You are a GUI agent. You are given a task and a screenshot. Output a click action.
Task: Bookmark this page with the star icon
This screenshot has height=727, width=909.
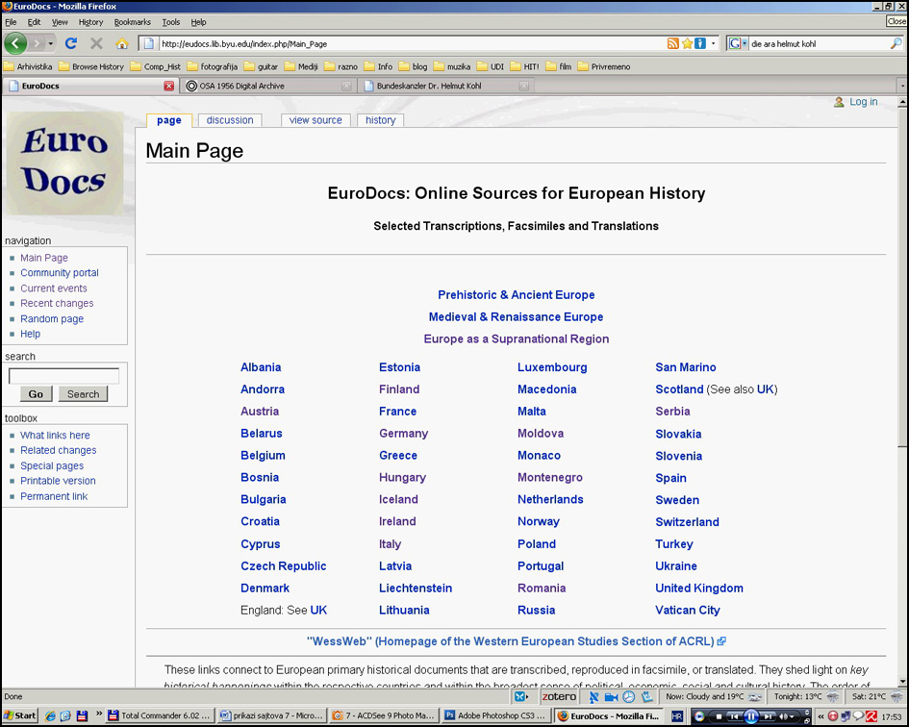coord(687,43)
